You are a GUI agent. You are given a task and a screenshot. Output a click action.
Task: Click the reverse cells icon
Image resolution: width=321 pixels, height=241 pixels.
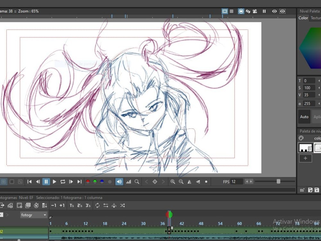click(106, 205)
